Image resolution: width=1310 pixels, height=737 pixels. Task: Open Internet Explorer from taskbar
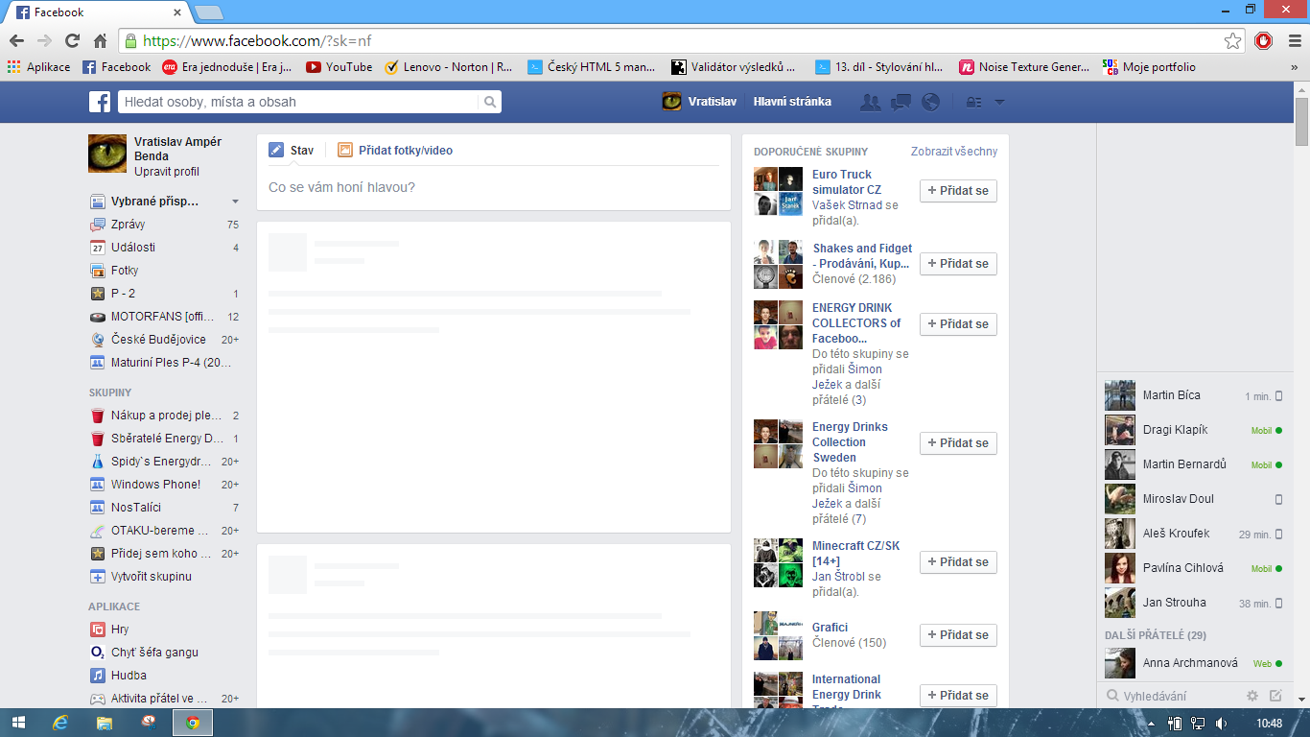[62, 723]
